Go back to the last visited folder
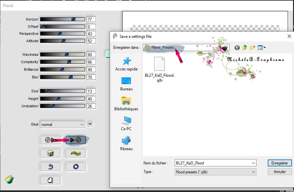This screenshot has height=192, width=294. point(237,48)
